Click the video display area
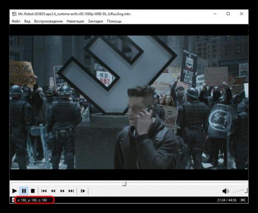Viewport: 258px width, 213px height. pos(129,102)
